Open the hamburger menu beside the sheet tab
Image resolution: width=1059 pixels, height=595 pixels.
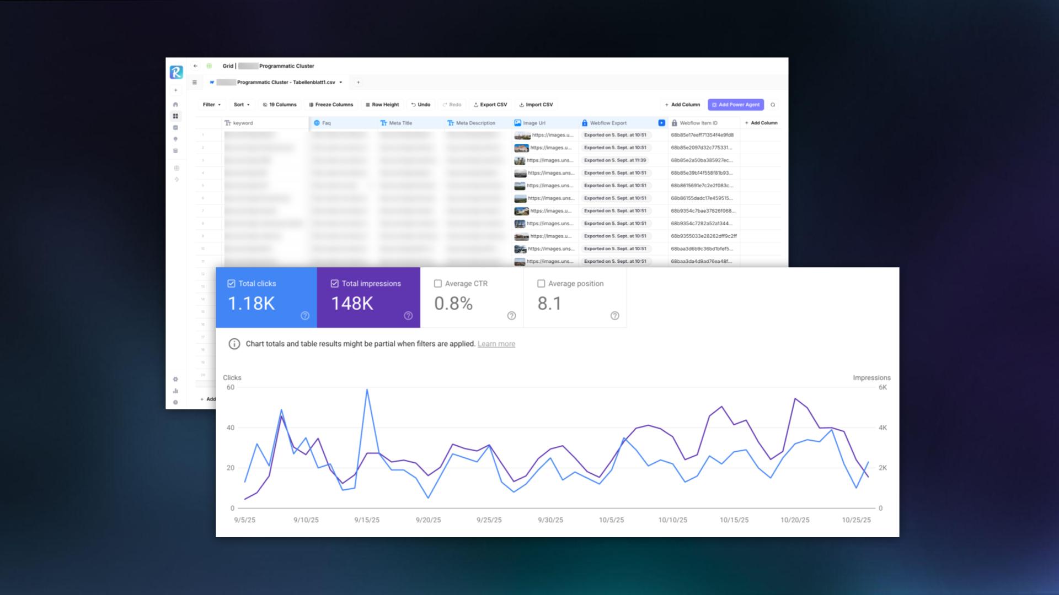pyautogui.click(x=194, y=83)
